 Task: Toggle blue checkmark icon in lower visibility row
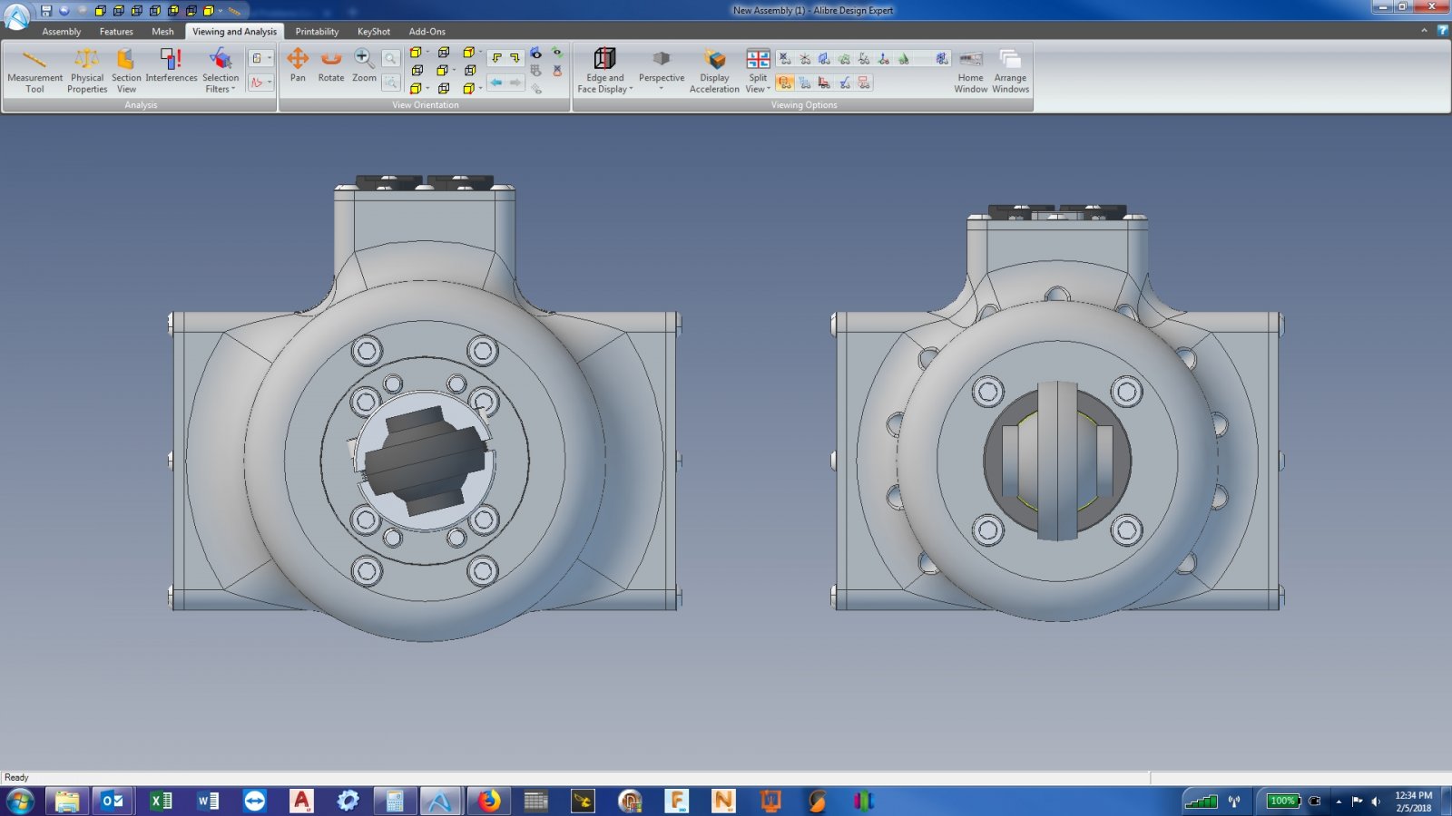[x=844, y=83]
